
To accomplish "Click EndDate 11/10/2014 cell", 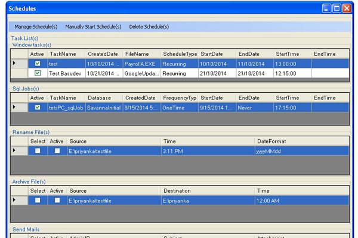I will 255,64.
